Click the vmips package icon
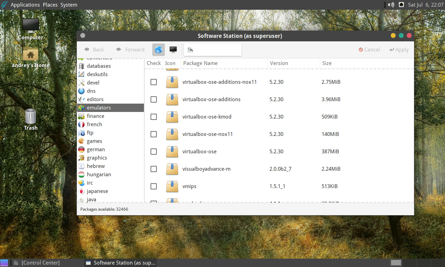 [x=172, y=186]
